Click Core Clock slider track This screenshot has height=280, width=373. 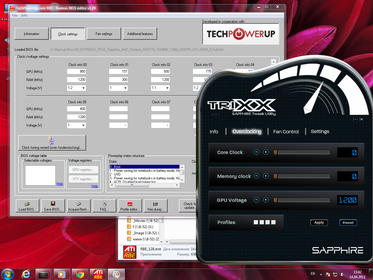click(x=304, y=152)
